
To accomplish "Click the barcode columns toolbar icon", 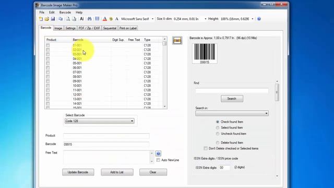I will [x=97, y=19].
